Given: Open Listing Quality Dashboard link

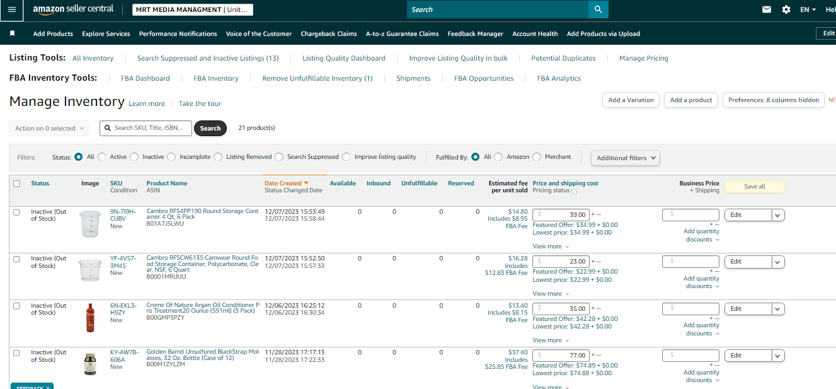Looking at the screenshot, I should [x=344, y=58].
